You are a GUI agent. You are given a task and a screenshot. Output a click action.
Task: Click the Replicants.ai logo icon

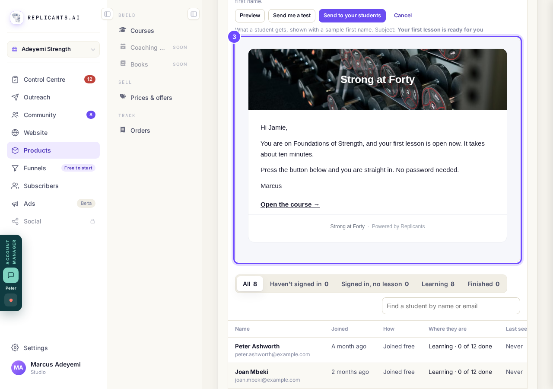17,18
